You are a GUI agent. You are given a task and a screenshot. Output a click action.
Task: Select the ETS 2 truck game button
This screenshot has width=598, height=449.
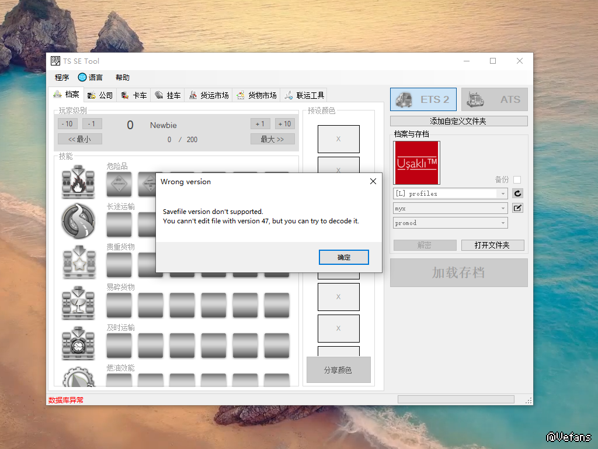pyautogui.click(x=423, y=99)
